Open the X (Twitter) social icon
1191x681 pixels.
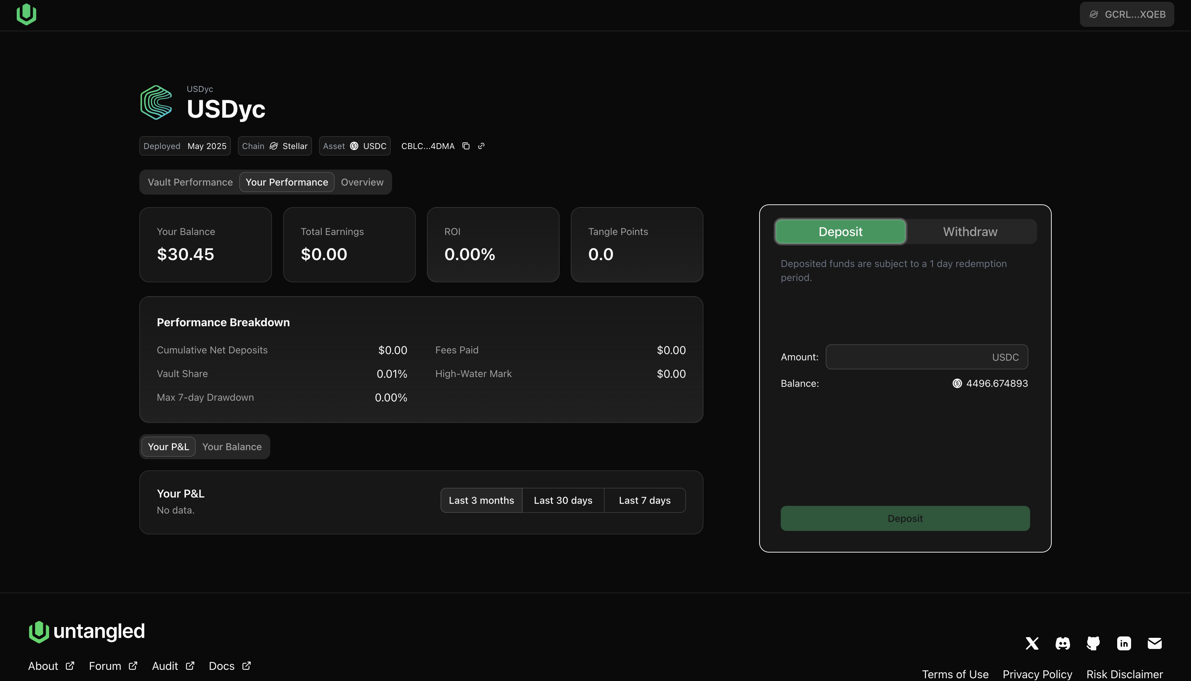tap(1032, 644)
